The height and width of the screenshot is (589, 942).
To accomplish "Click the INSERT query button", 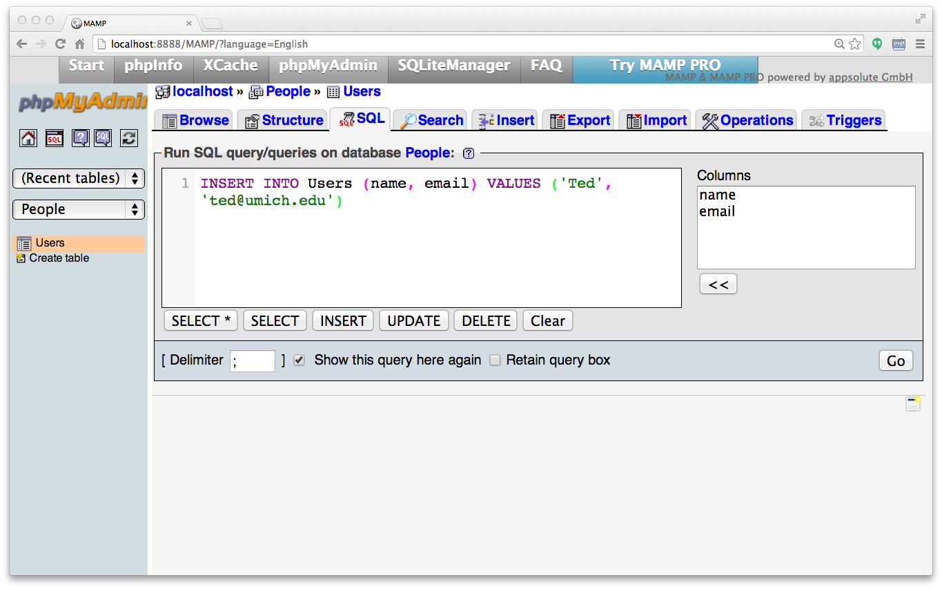I will click(343, 321).
